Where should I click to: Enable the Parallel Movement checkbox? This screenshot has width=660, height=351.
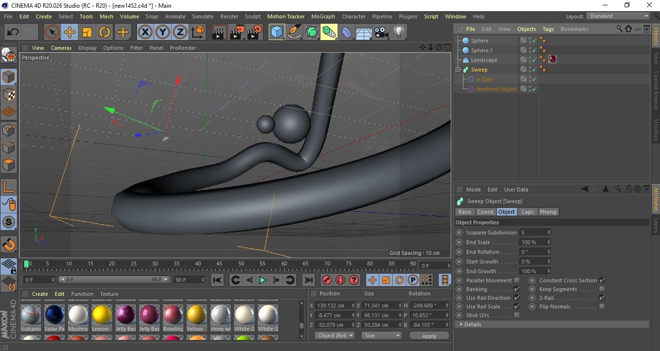pyautogui.click(x=517, y=280)
